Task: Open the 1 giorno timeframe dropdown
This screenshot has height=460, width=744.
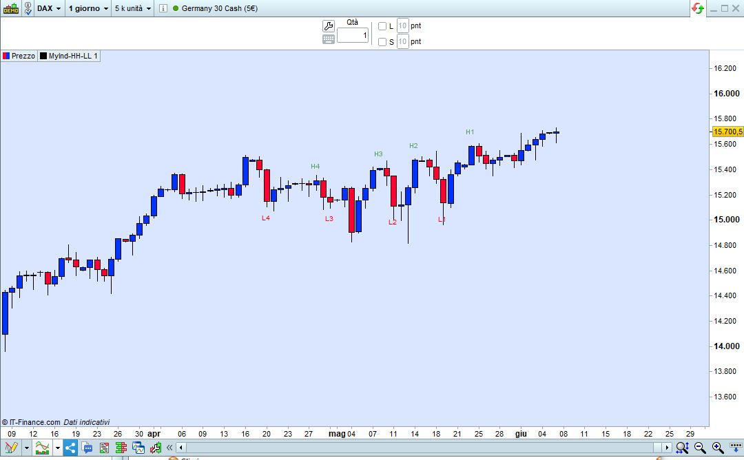Action: (x=88, y=8)
